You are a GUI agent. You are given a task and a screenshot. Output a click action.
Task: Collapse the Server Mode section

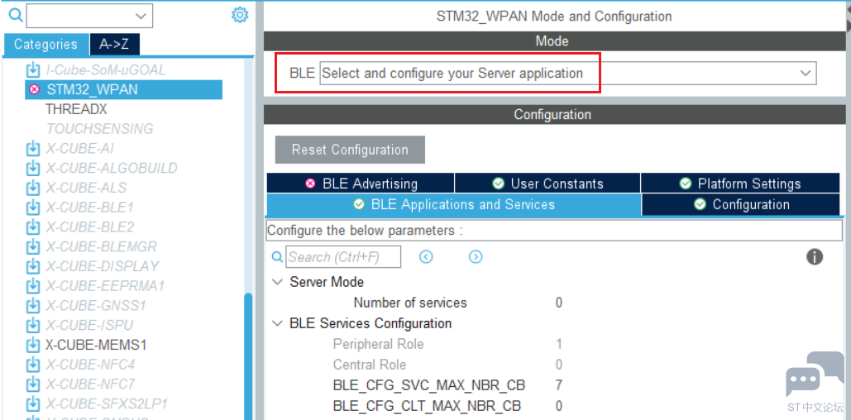pyautogui.click(x=278, y=282)
